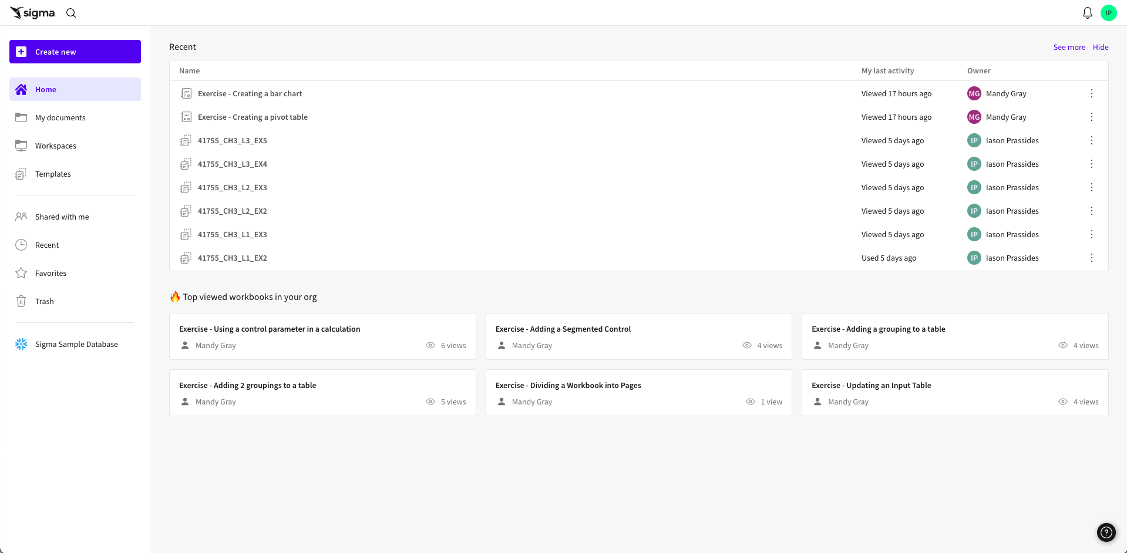The width and height of the screenshot is (1127, 553).
Task: Click the Create new button
Action: 75,52
